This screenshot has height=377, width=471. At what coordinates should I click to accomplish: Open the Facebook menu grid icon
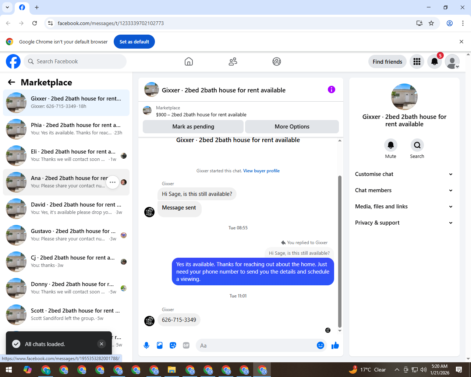[x=417, y=61]
